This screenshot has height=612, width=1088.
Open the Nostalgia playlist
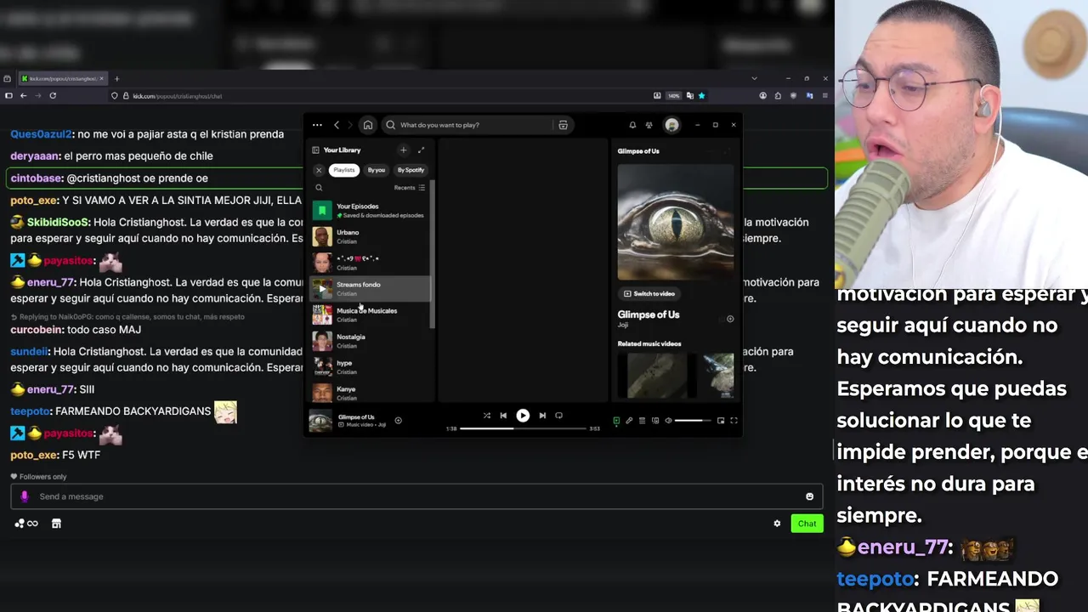[x=371, y=341]
